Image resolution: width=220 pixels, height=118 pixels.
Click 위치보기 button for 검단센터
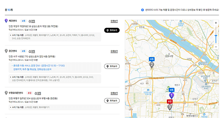tap(112, 66)
